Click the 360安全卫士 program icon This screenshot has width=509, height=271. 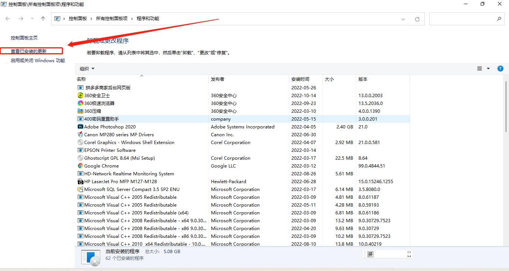click(80, 95)
